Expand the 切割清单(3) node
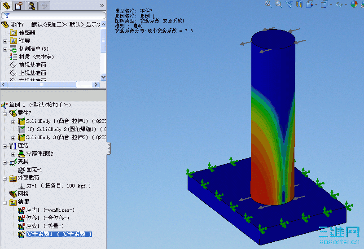Screen dimensions: 364x249 (5, 49)
